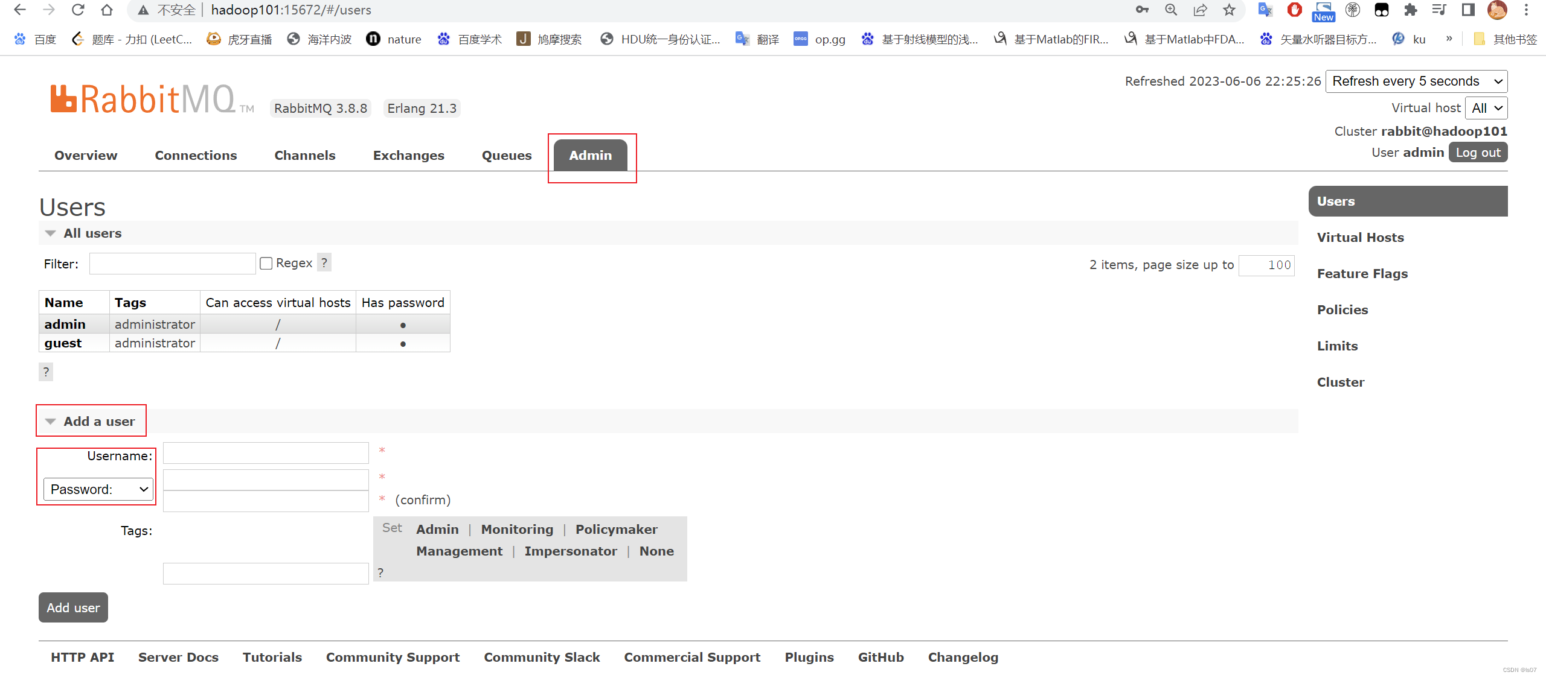The image size is (1546, 678).
Task: Collapse the Add a user section
Action: pos(50,421)
